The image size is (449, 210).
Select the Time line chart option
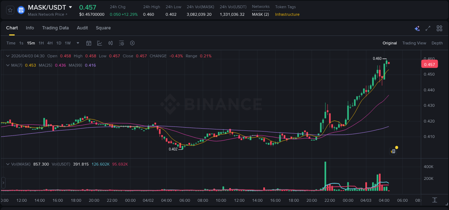click(x=11, y=43)
